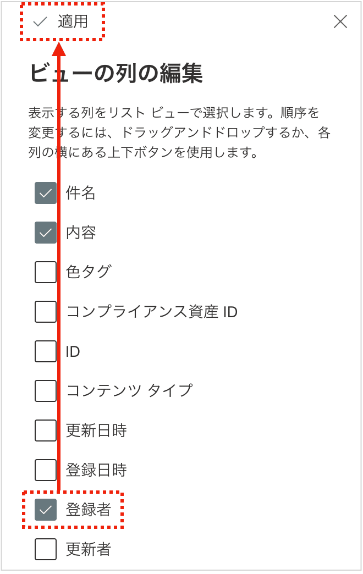The width and height of the screenshot is (363, 574).
Task: Select the 件名 column label
Action: coord(81,193)
